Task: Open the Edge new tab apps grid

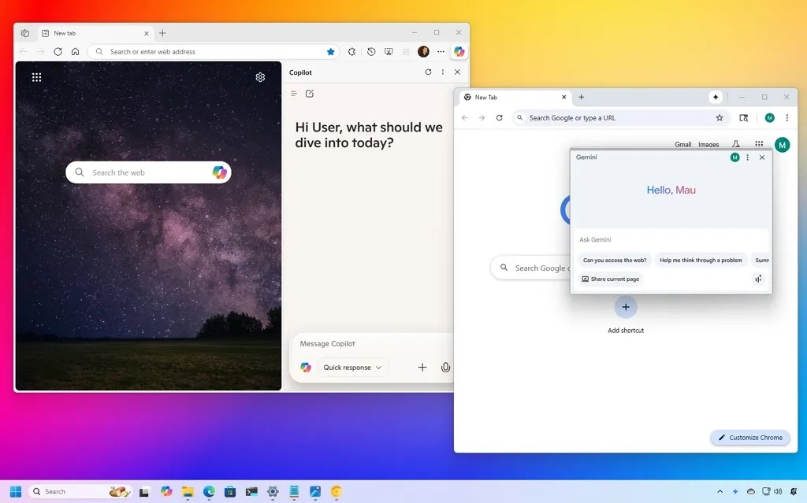Action: [36, 77]
